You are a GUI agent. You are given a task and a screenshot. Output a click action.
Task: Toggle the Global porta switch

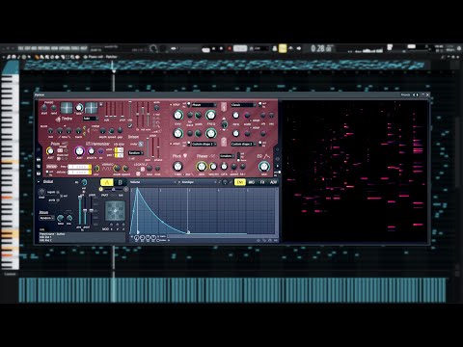coord(58,200)
